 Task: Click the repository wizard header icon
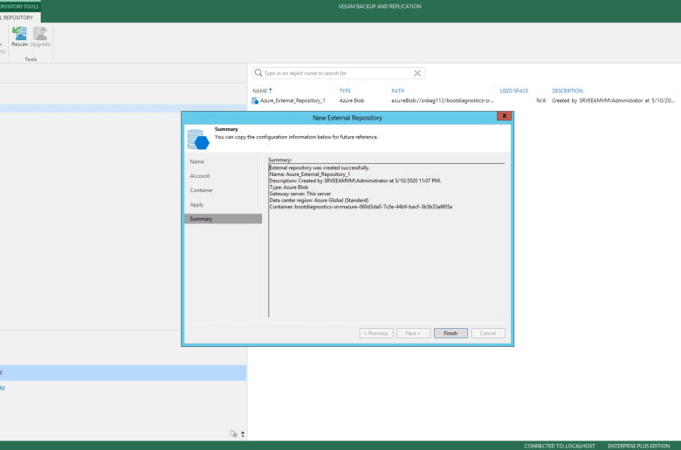pos(198,140)
